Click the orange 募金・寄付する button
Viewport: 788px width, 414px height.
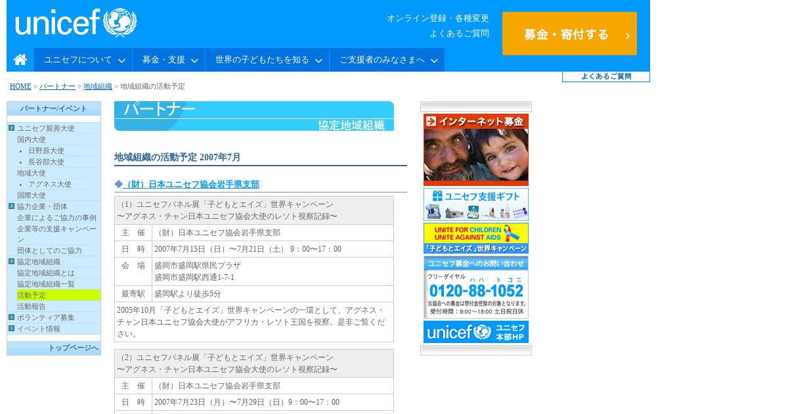[569, 34]
